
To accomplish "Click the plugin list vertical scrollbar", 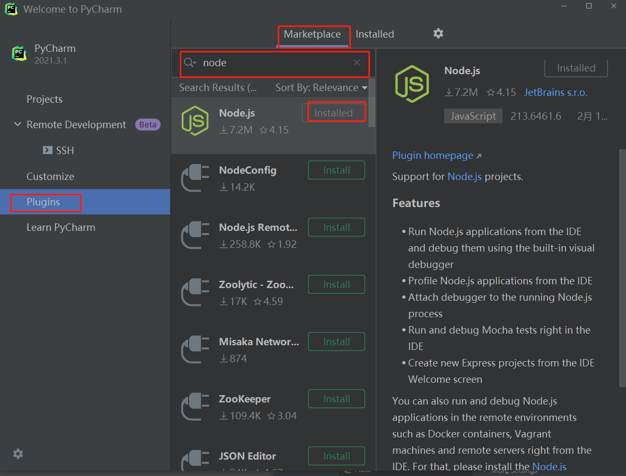I will click(x=372, y=103).
